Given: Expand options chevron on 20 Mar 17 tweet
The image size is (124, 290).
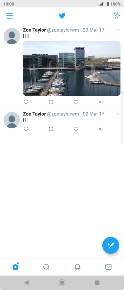Looking at the screenshot, I should tap(118, 30).
